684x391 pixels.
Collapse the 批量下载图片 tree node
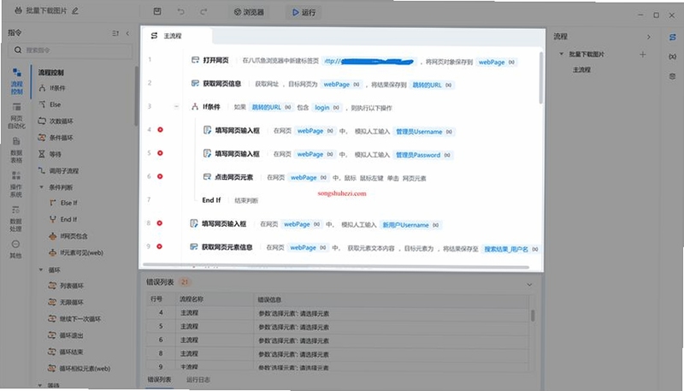coord(562,54)
